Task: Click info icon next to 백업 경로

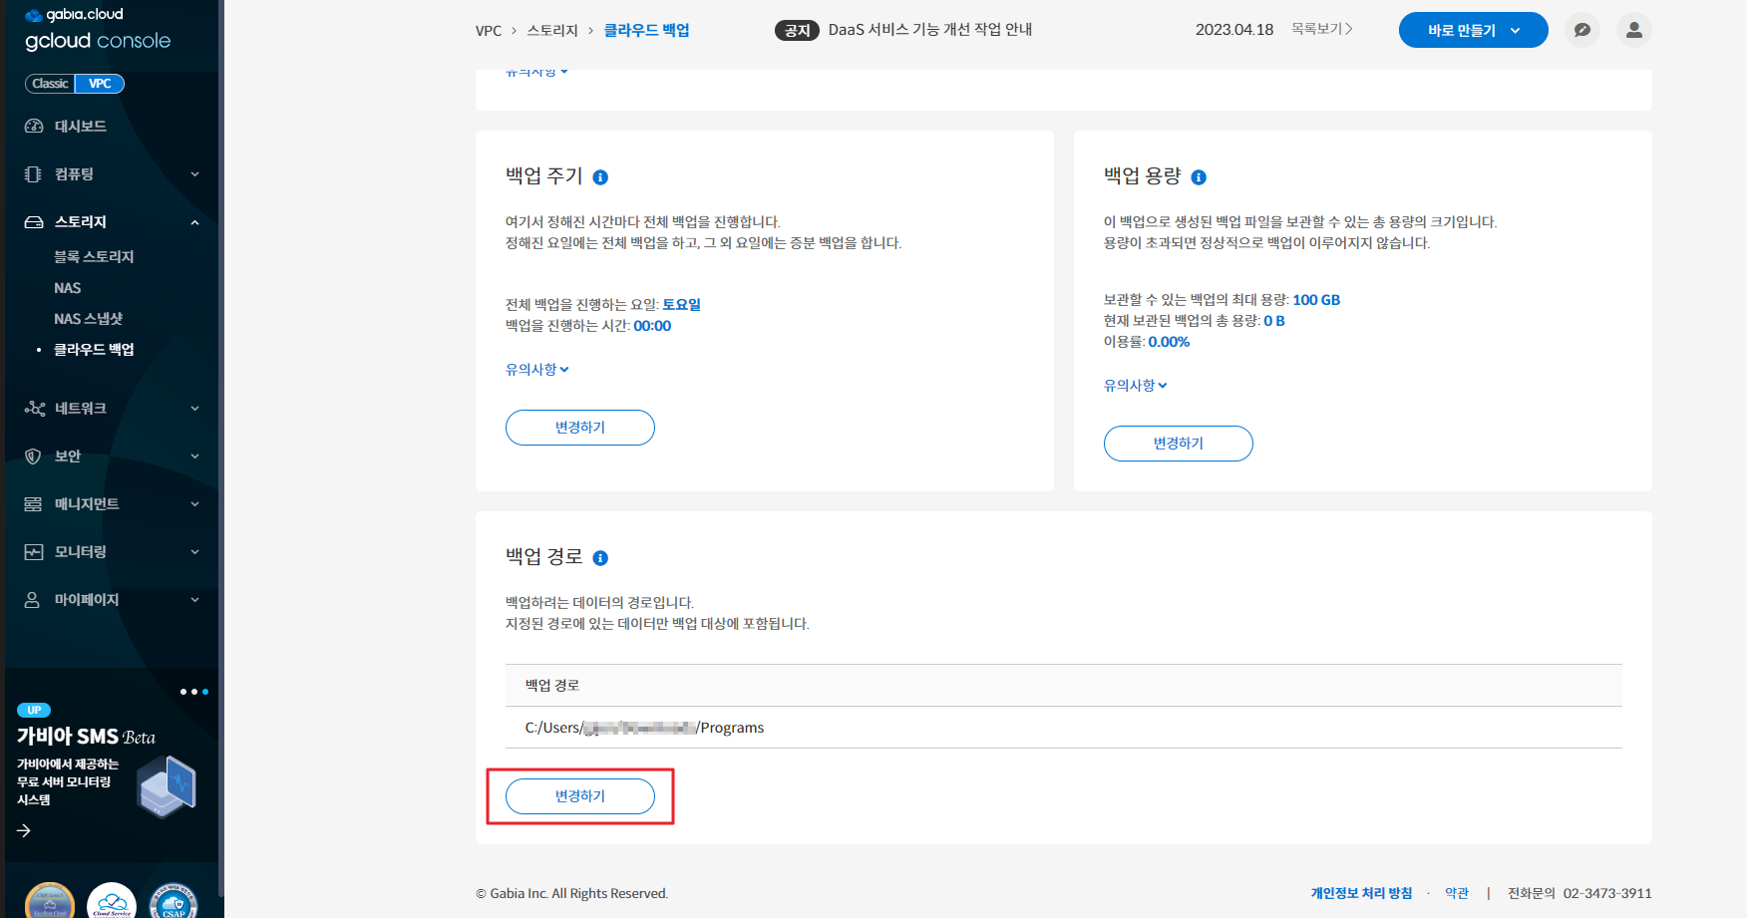Action: (x=600, y=558)
